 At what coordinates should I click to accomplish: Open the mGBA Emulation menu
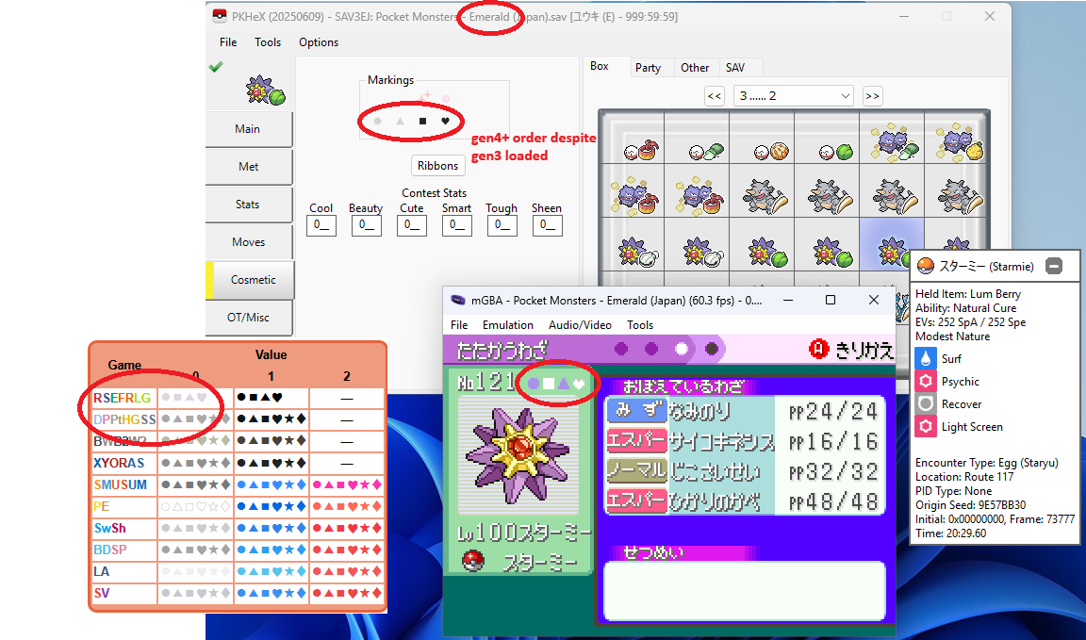(508, 325)
